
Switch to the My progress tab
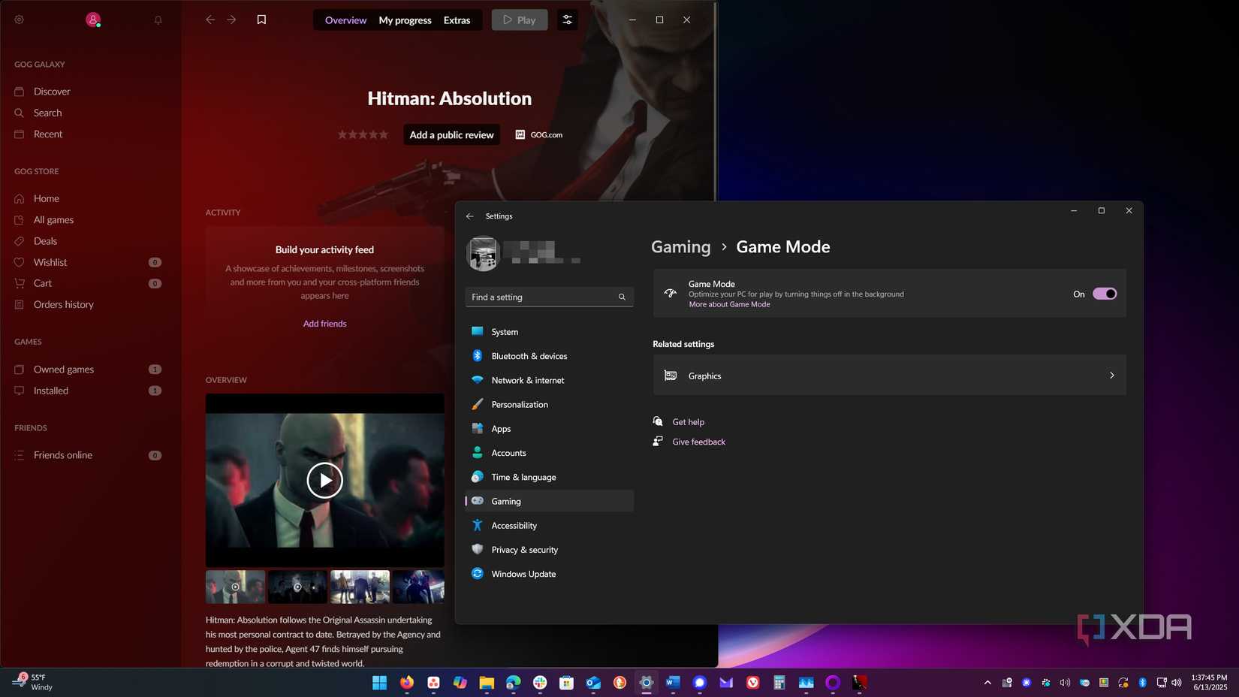pos(405,20)
